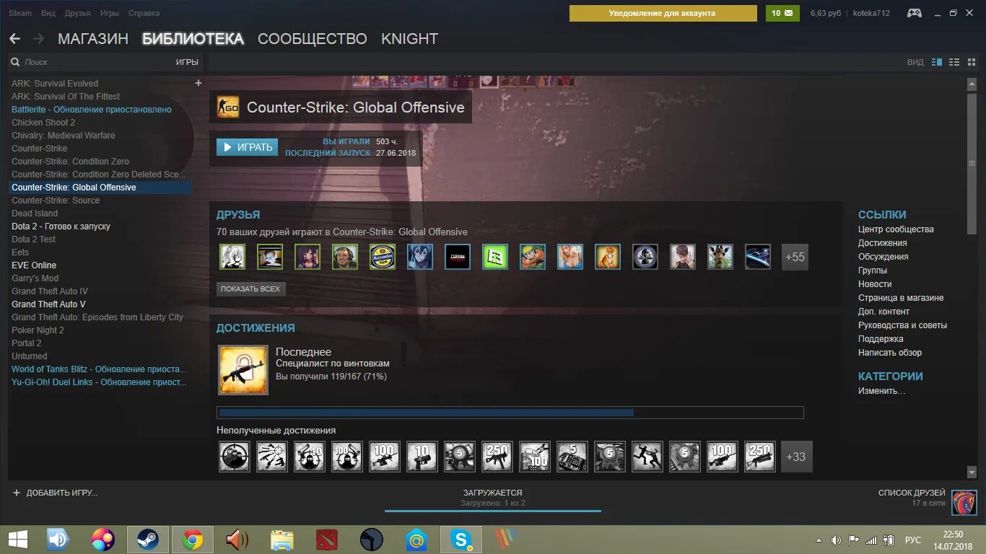Open the Жигулевское beer label friend avatar
Screen dimensions: 986x554
pos(383,257)
